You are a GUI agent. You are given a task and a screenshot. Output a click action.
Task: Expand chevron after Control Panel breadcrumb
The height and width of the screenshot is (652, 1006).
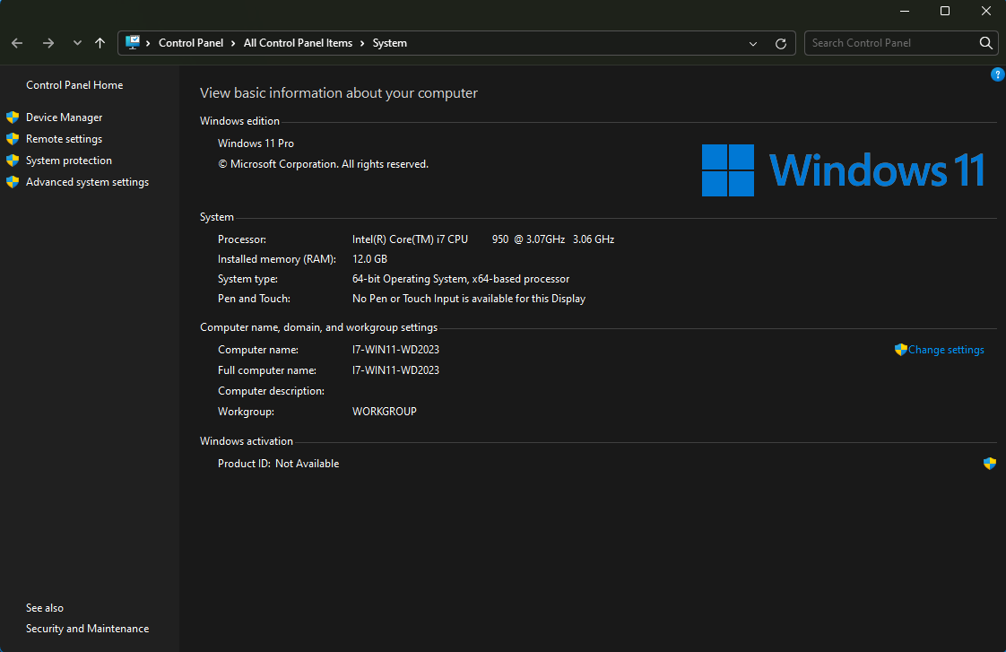coord(233,43)
